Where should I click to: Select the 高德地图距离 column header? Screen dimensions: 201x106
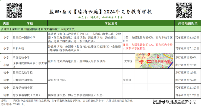point(188,23)
